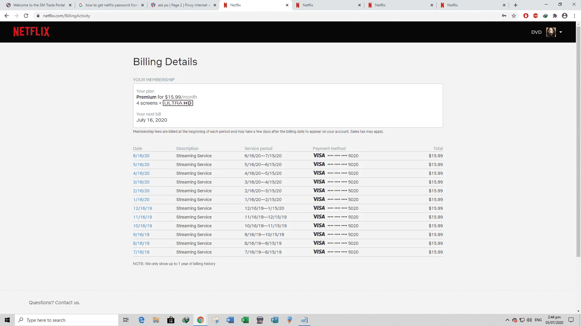
Task: Open the 5/16/20 invoice link
Action: pos(141,165)
